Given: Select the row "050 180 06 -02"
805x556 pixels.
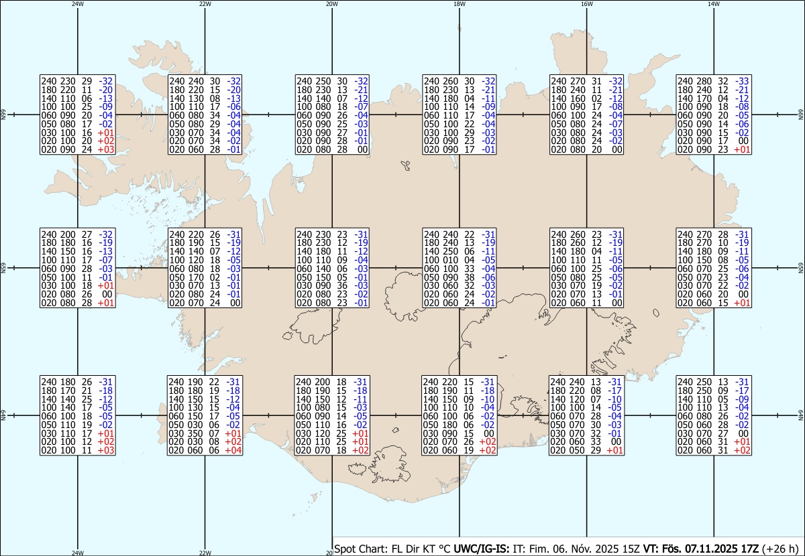Looking at the screenshot, I should [x=460, y=425].
